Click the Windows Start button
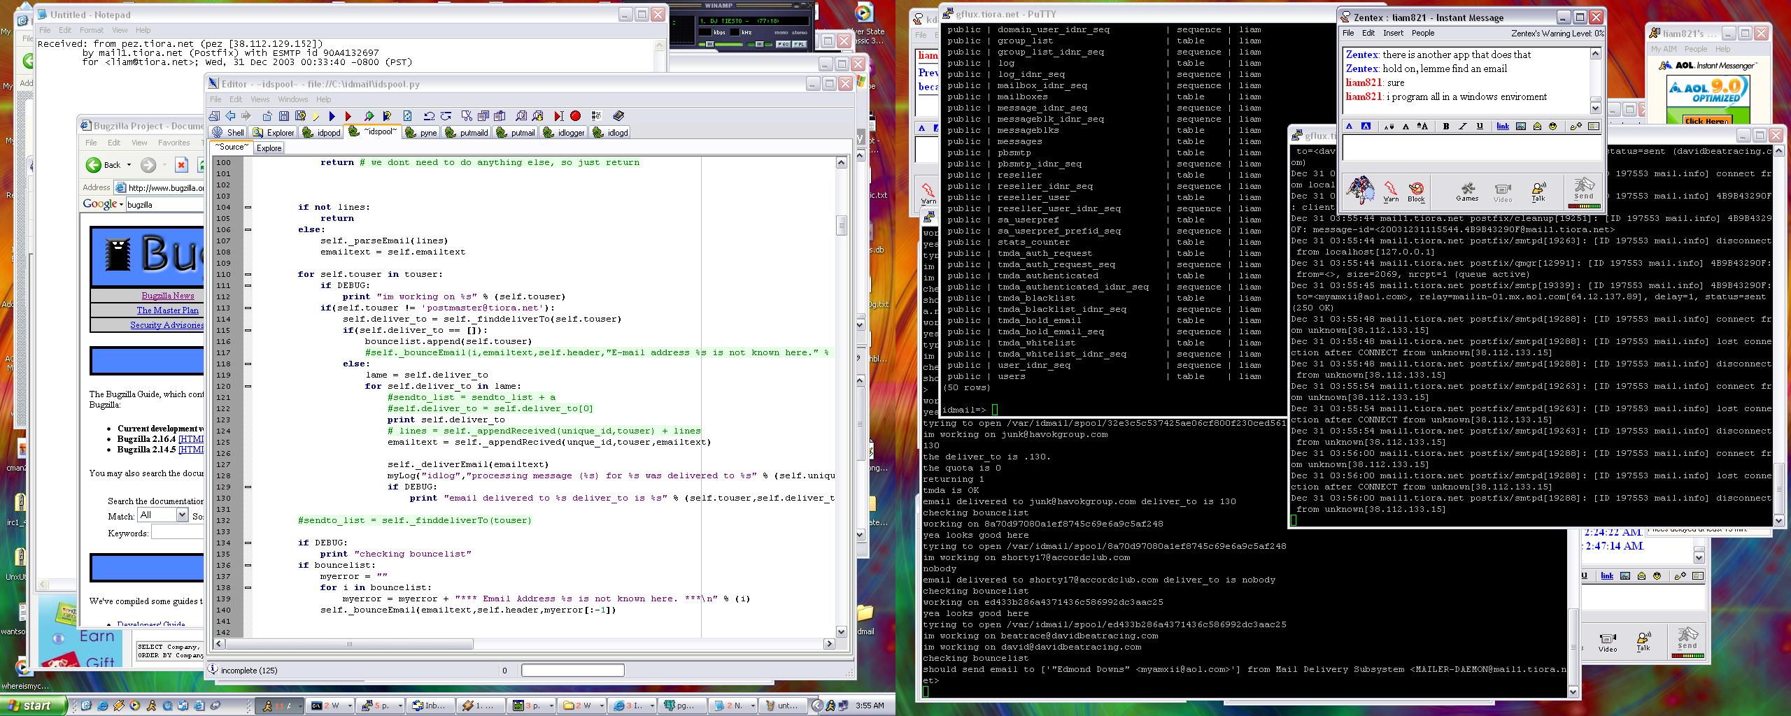 (x=34, y=706)
